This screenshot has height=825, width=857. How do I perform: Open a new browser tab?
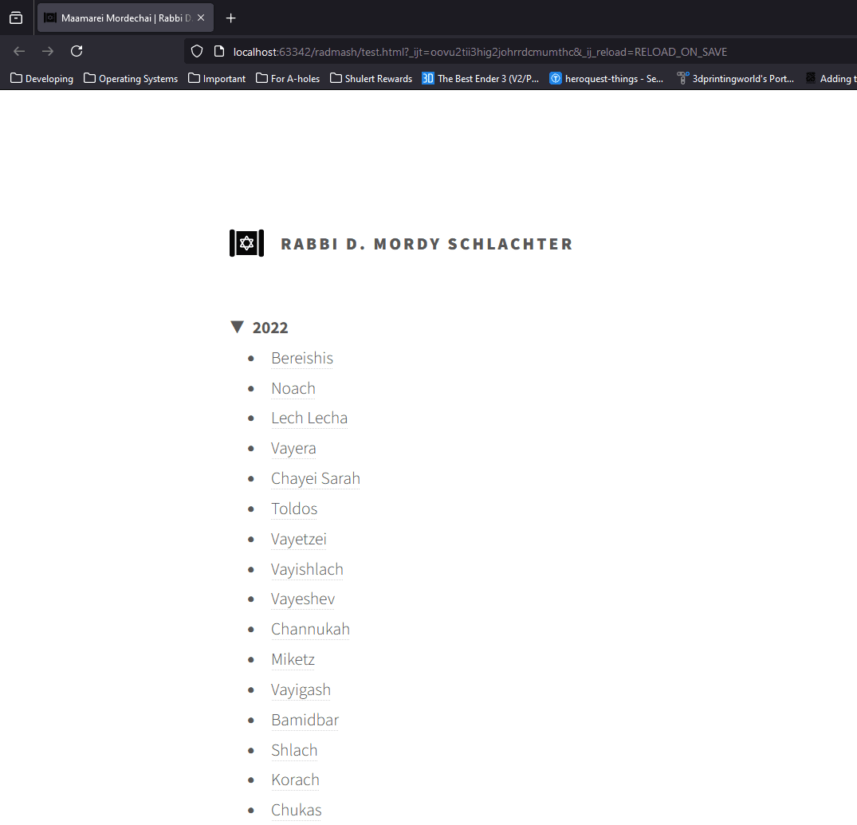[230, 18]
